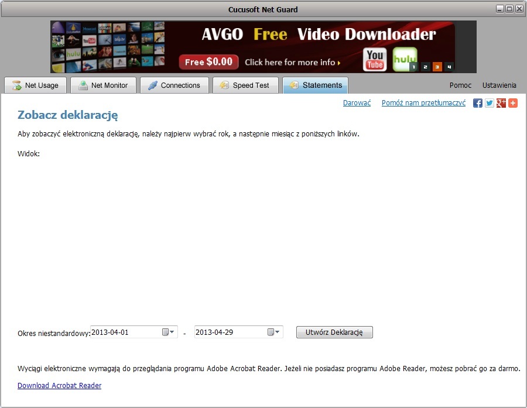Click the Okres niestandardowy label
The image size is (527, 408).
(54, 334)
